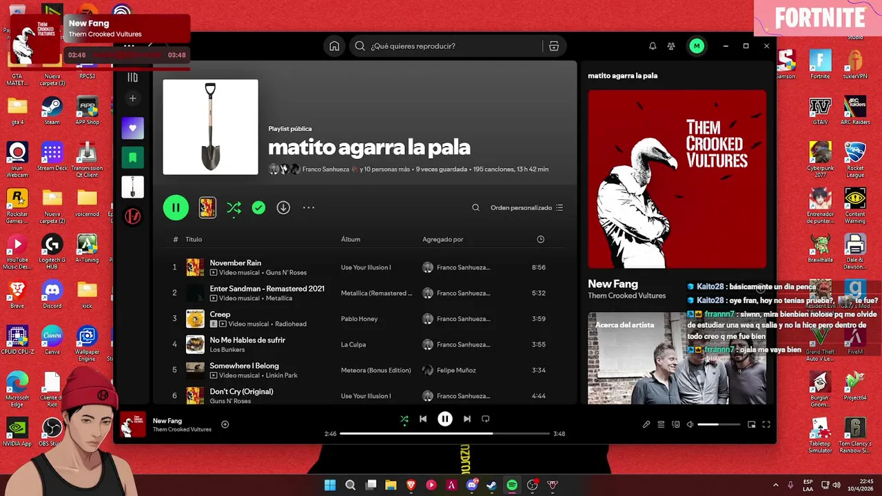Open the Browse icon in search bar
The width and height of the screenshot is (882, 496).
(x=554, y=46)
